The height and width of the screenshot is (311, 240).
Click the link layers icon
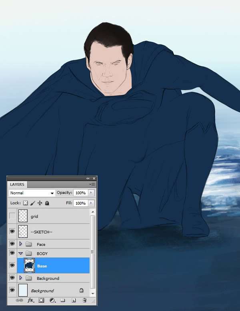tap(19, 300)
